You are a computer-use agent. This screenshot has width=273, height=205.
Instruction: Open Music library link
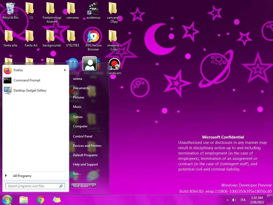click(x=77, y=107)
